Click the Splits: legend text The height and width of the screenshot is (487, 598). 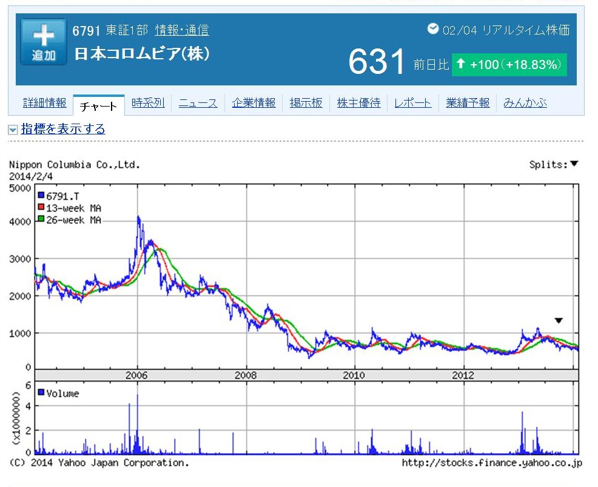[548, 165]
